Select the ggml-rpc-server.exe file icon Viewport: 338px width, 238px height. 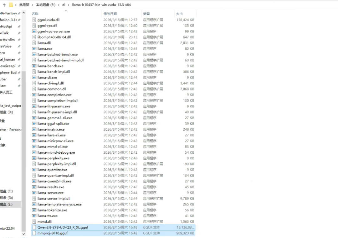pyautogui.click(x=34, y=31)
